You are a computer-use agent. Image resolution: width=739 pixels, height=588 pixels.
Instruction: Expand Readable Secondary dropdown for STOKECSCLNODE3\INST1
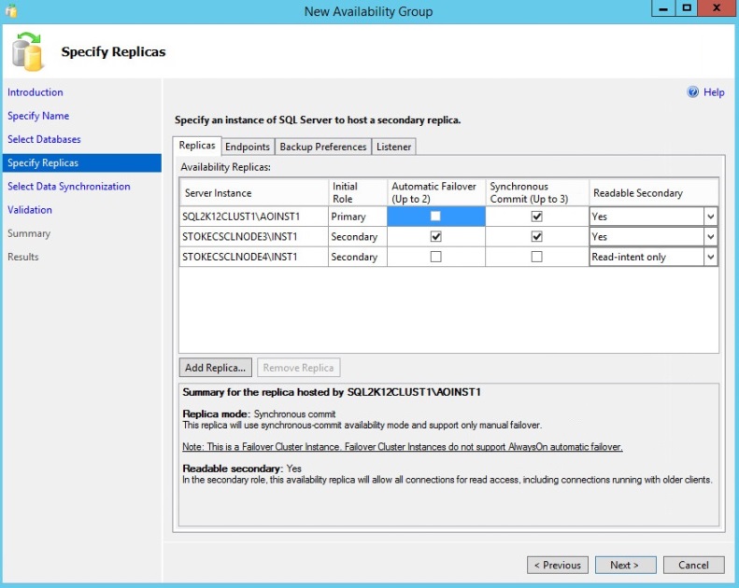click(710, 237)
